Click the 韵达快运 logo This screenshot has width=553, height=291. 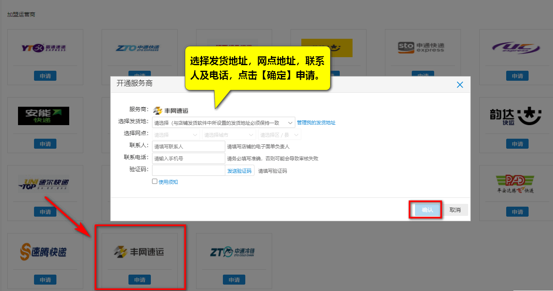coord(515,116)
